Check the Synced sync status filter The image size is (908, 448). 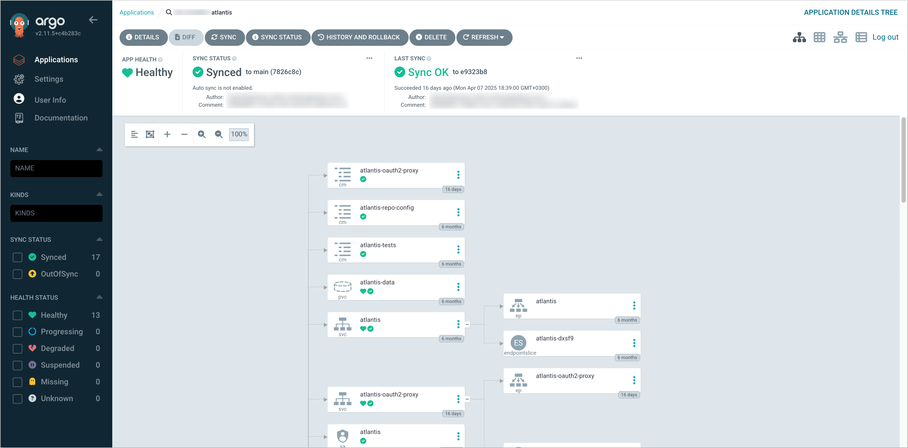tap(18, 257)
